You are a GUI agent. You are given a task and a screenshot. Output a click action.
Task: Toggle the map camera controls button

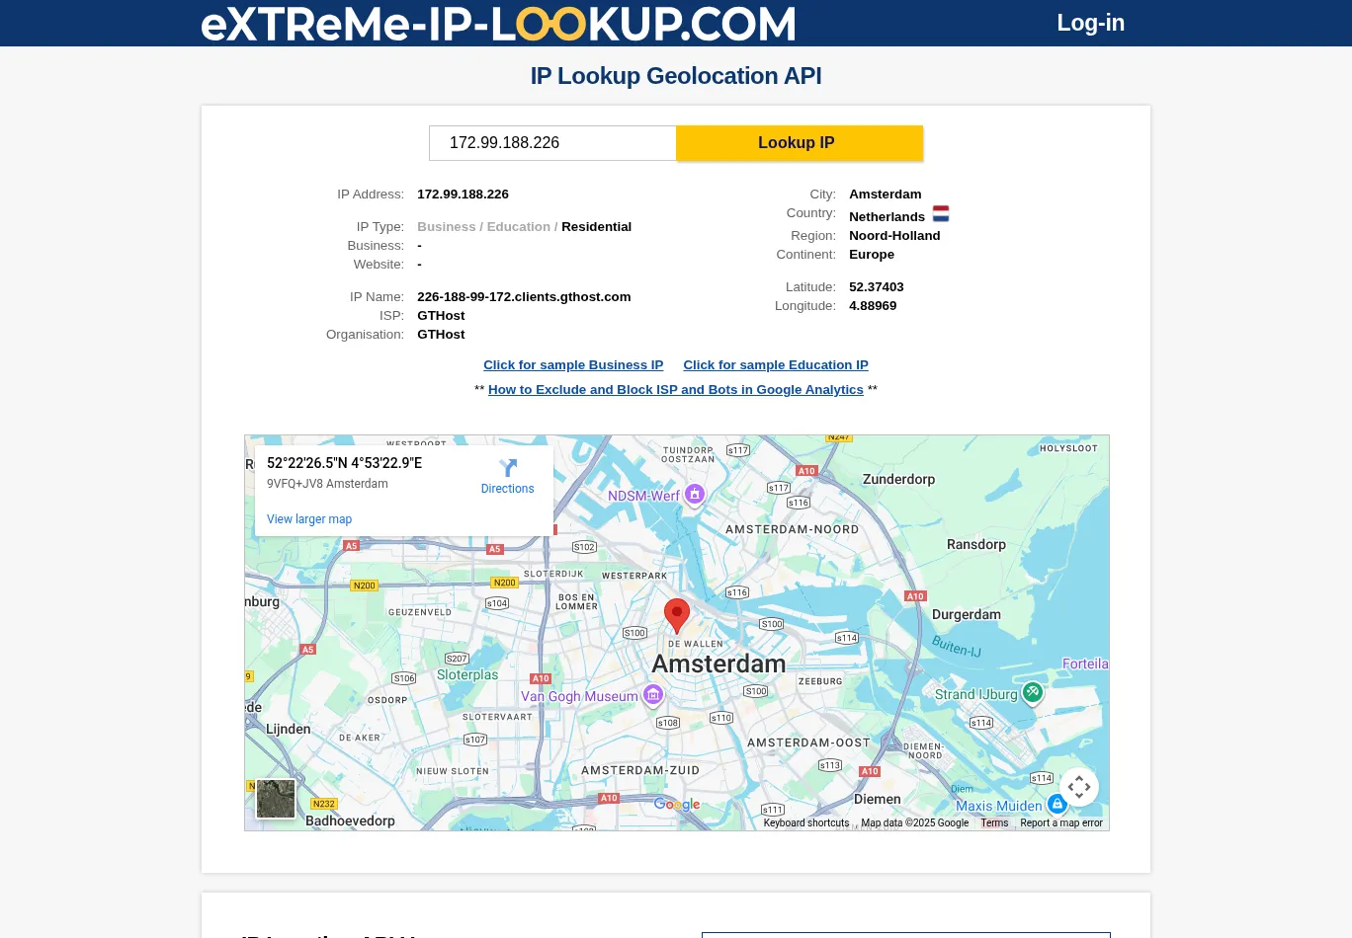coord(1078,787)
